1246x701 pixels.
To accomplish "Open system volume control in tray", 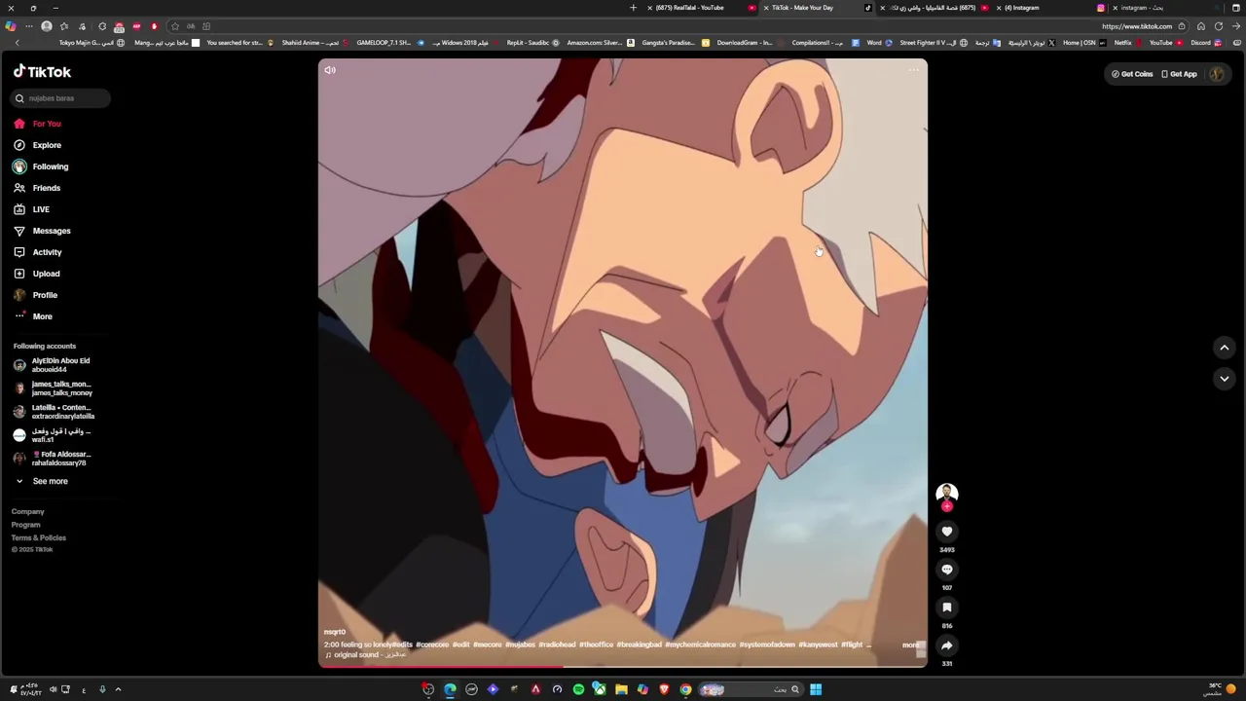I will (53, 689).
